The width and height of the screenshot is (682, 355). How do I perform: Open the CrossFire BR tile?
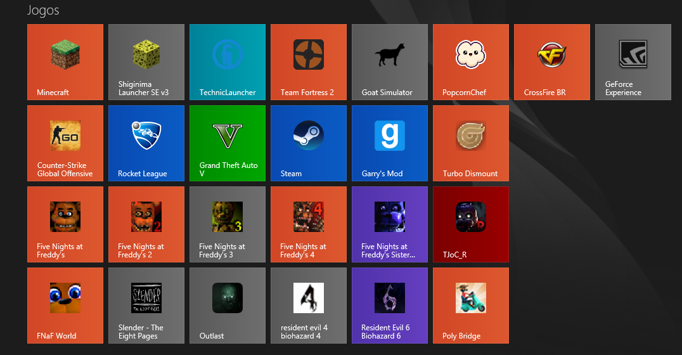(x=552, y=62)
